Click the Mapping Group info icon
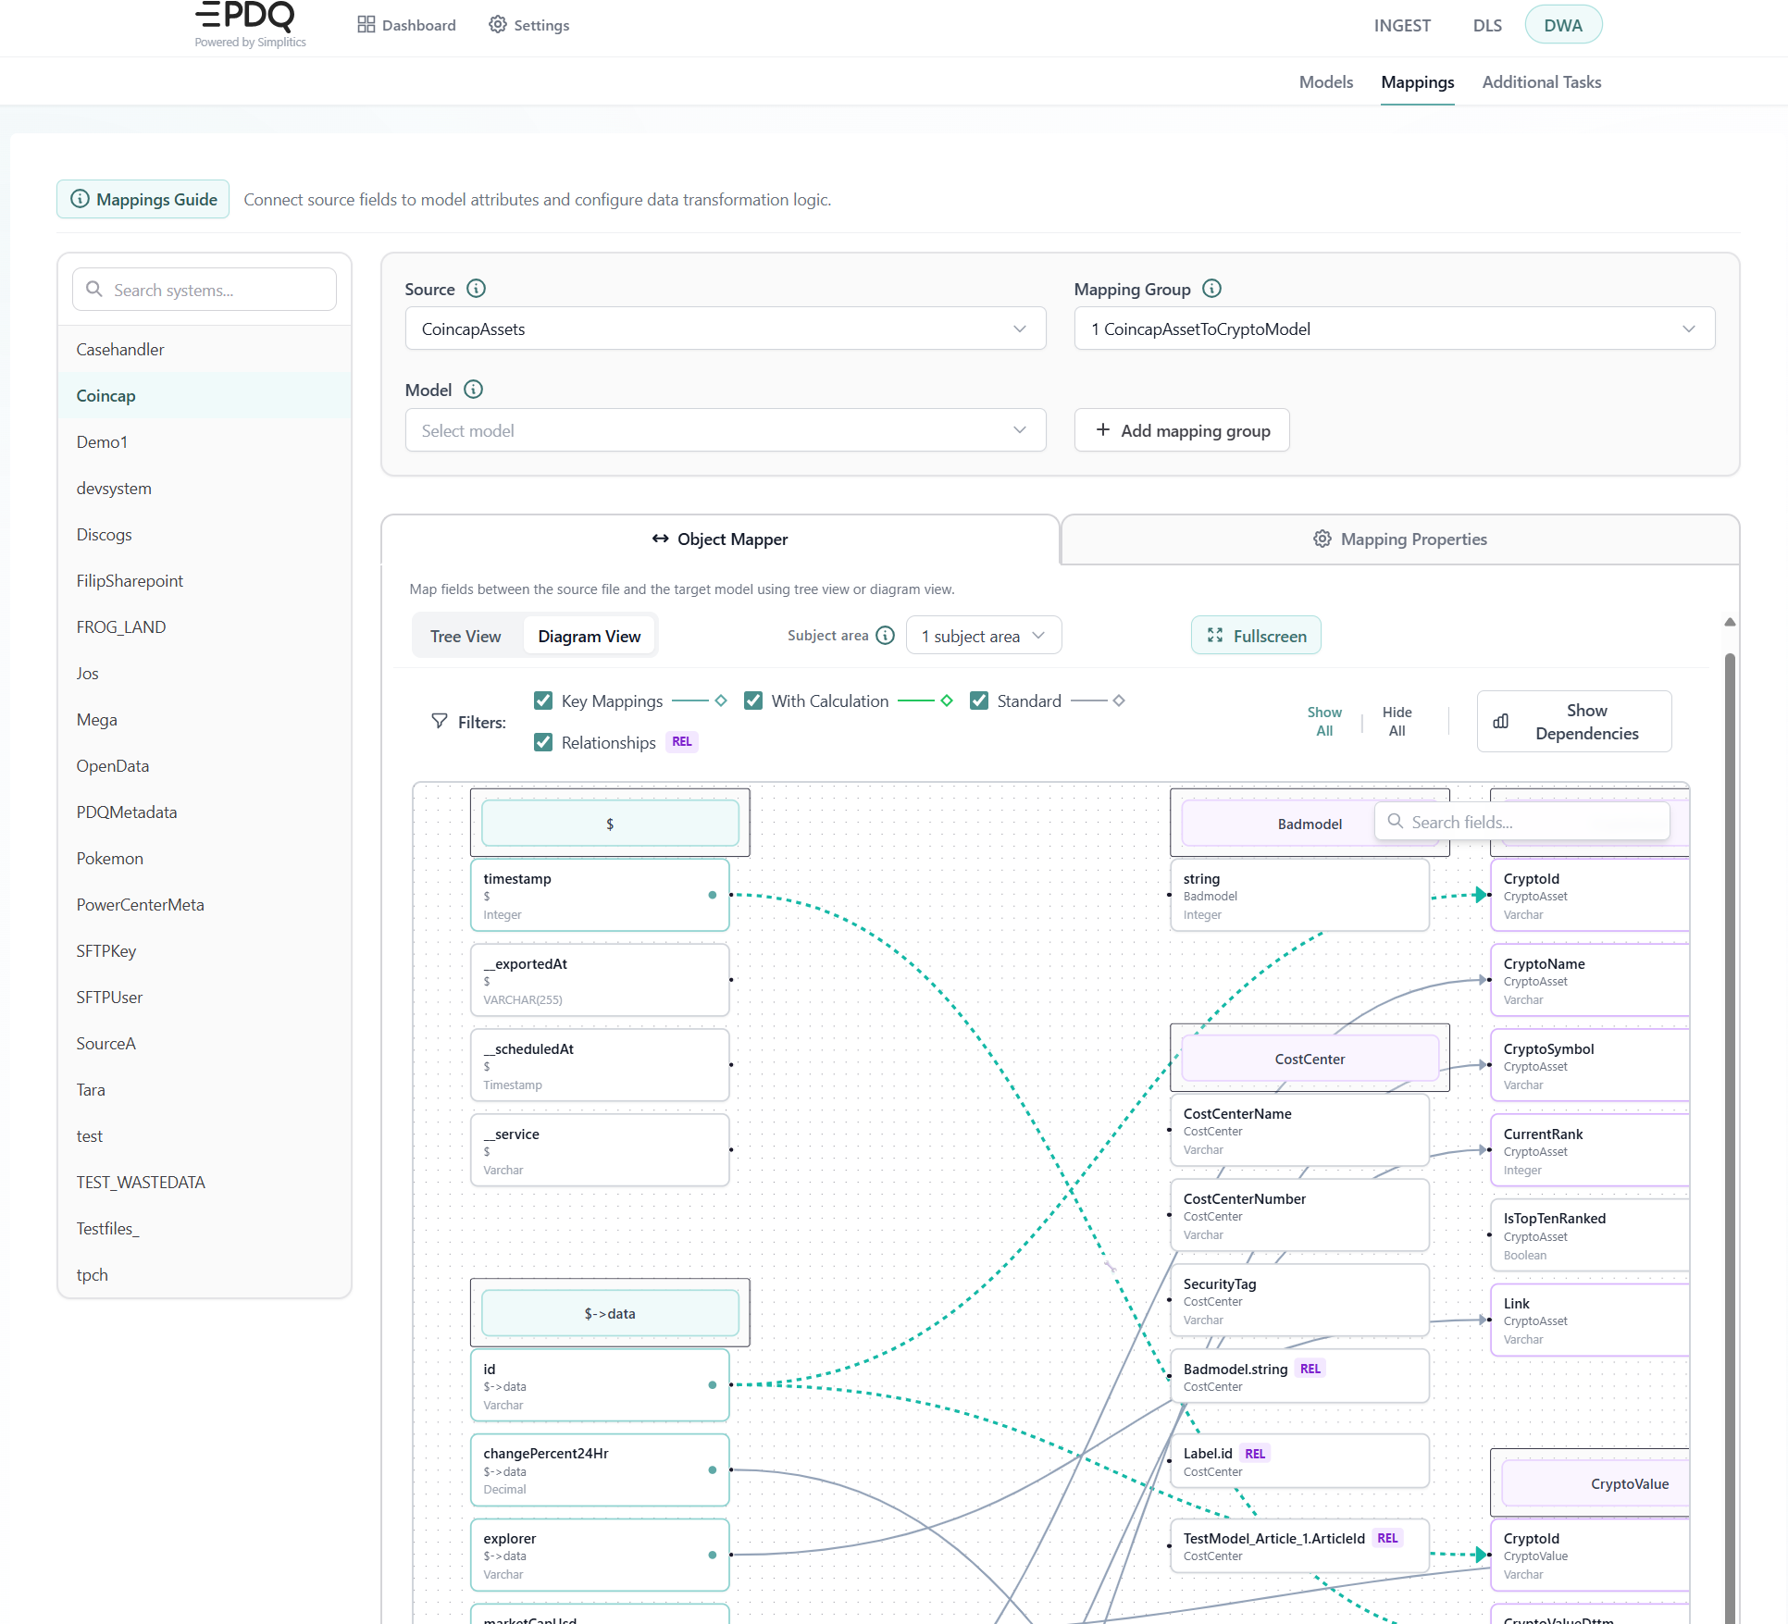This screenshot has width=1788, height=1624. (x=1211, y=289)
